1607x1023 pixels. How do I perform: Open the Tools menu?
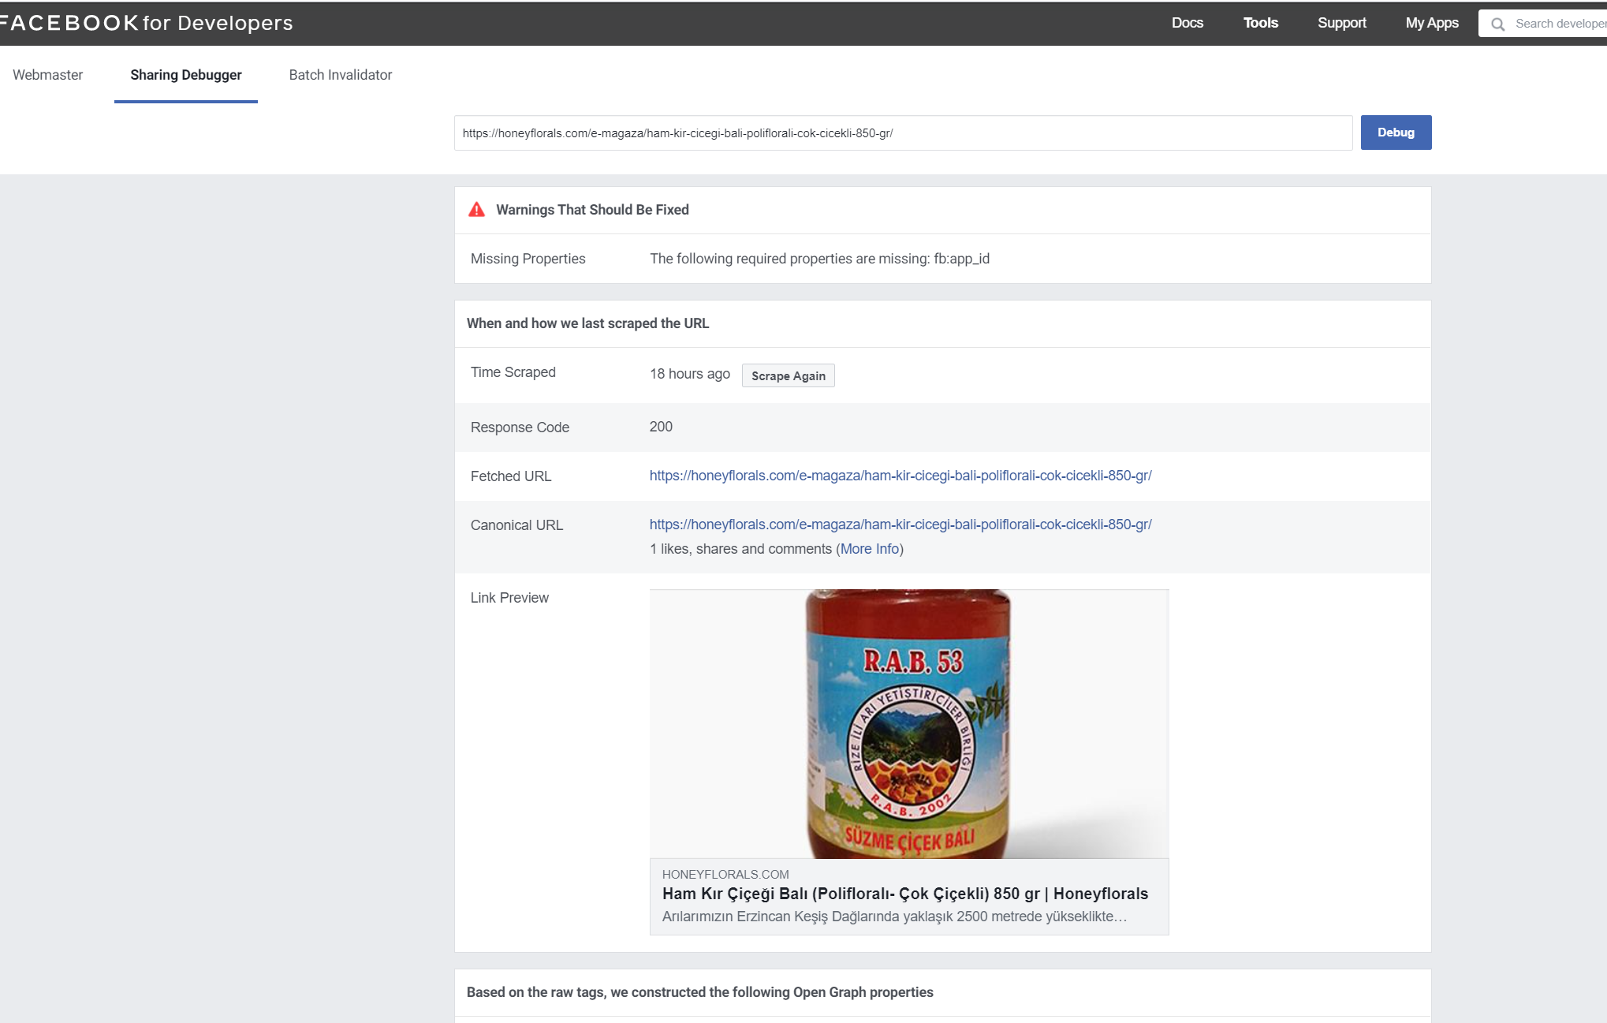pyautogui.click(x=1260, y=23)
